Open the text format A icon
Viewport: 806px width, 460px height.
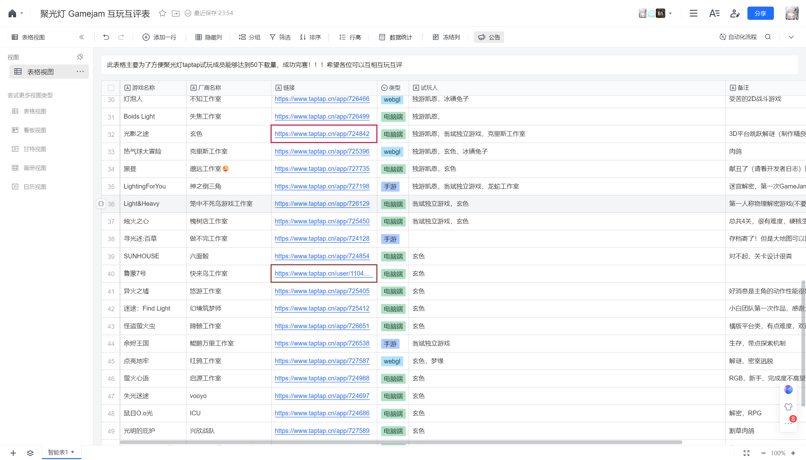coord(714,13)
